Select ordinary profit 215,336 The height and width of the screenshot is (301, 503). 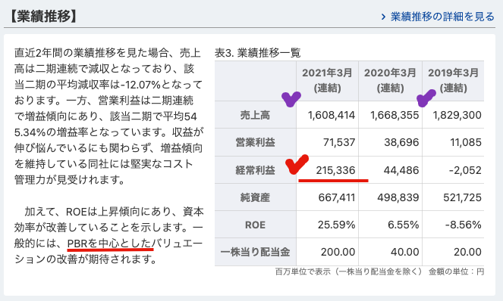335,170
